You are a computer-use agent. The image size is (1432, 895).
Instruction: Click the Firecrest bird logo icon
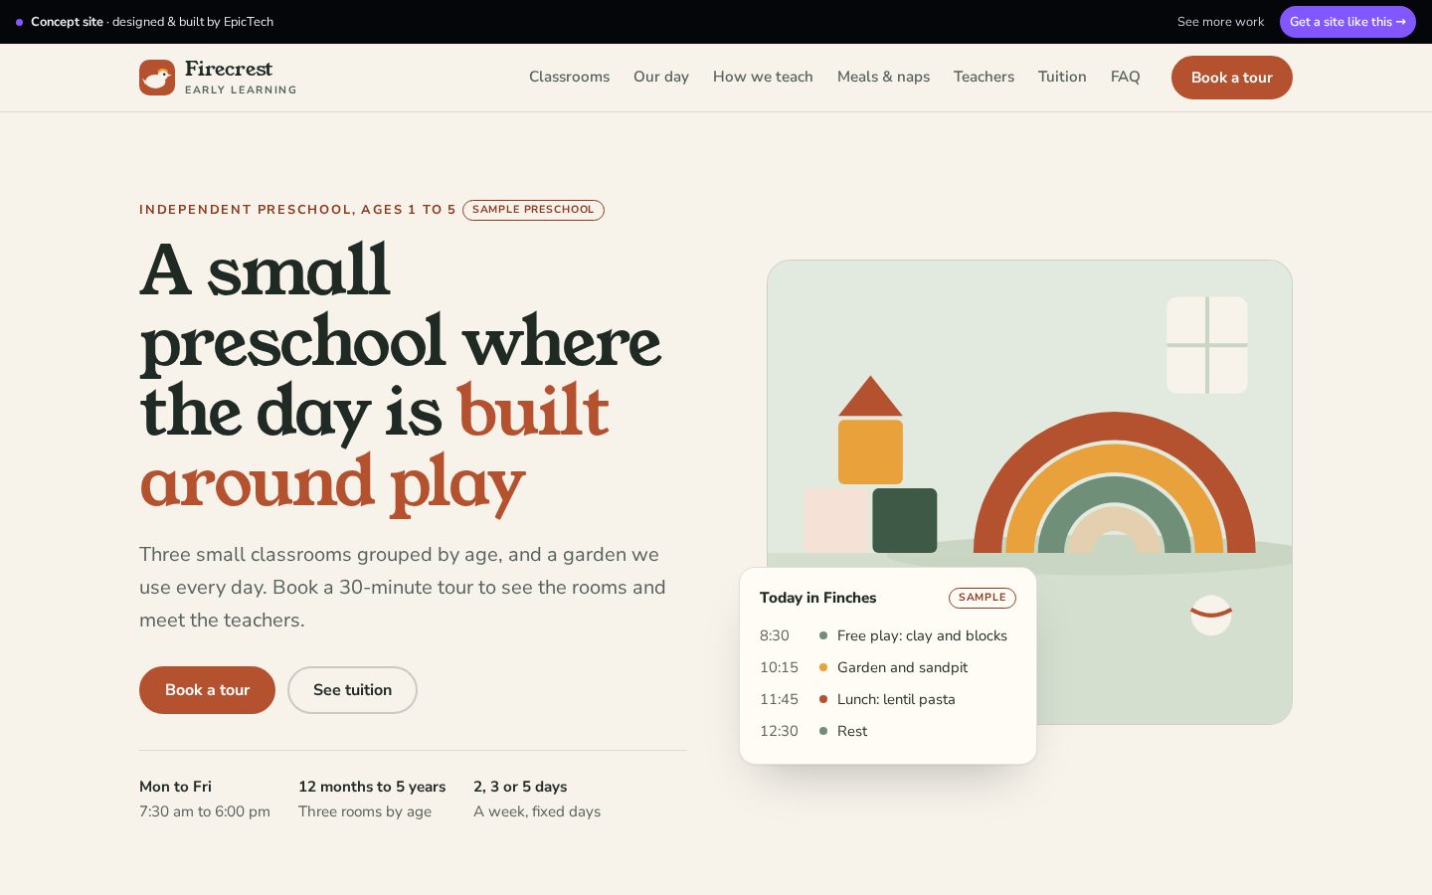(157, 78)
